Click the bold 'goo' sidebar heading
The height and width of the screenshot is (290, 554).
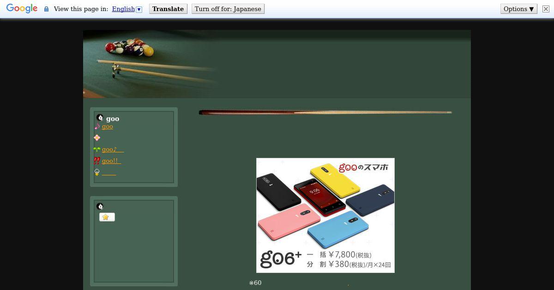click(x=113, y=119)
